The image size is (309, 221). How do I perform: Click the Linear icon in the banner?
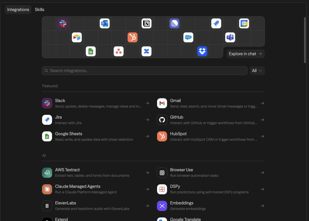tap(175, 24)
